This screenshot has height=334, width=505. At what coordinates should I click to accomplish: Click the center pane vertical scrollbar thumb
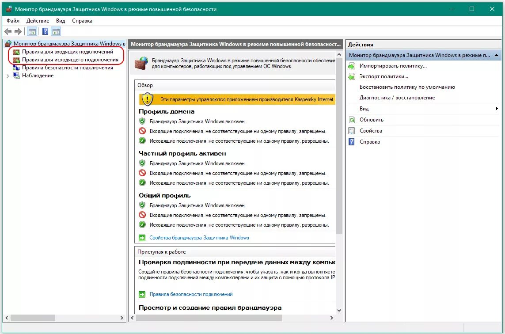(x=339, y=146)
